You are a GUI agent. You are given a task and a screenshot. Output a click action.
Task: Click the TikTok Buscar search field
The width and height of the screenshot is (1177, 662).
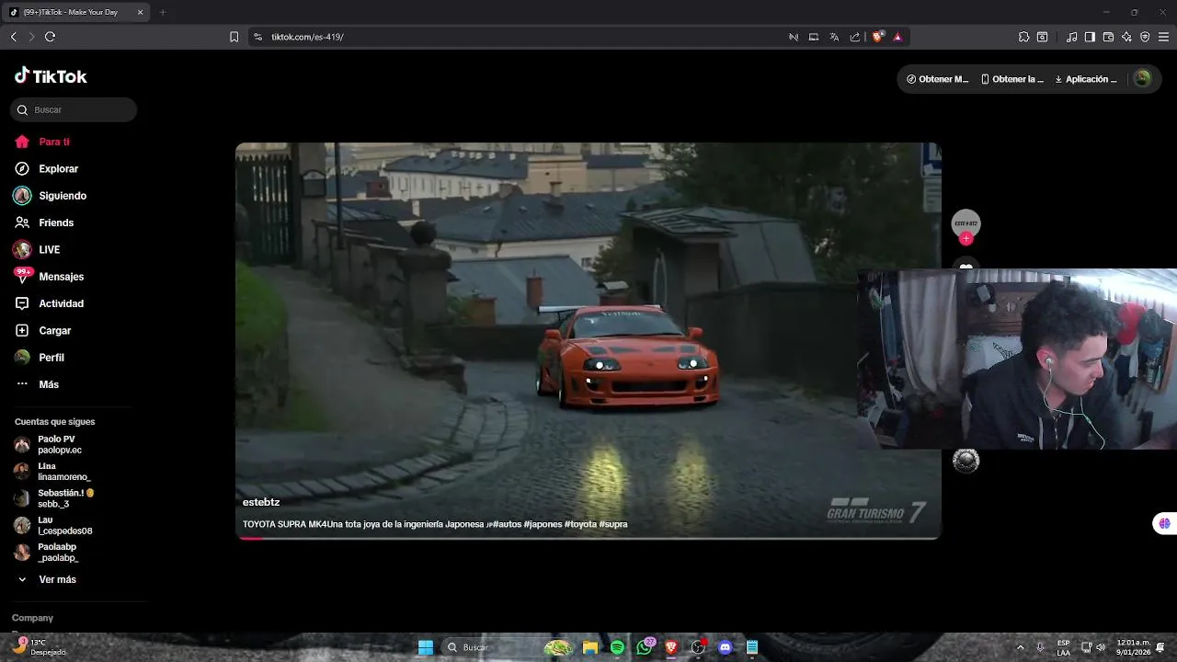[74, 109]
